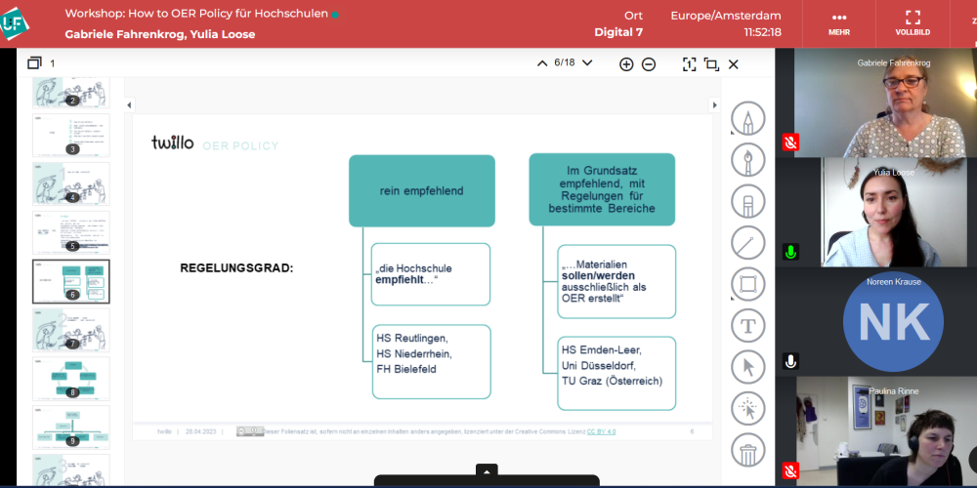The height and width of the screenshot is (488, 977).
Task: Click speaker names 'Gabriele Fahrenkrog, Yulia Loose'
Action: coord(160,34)
